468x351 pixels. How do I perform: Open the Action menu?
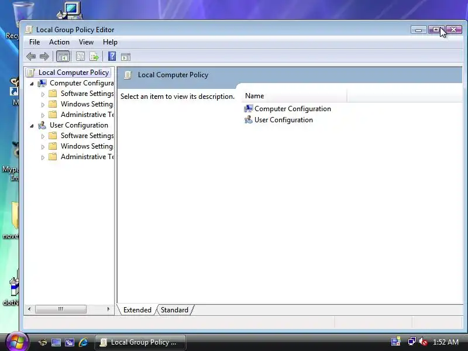point(59,42)
